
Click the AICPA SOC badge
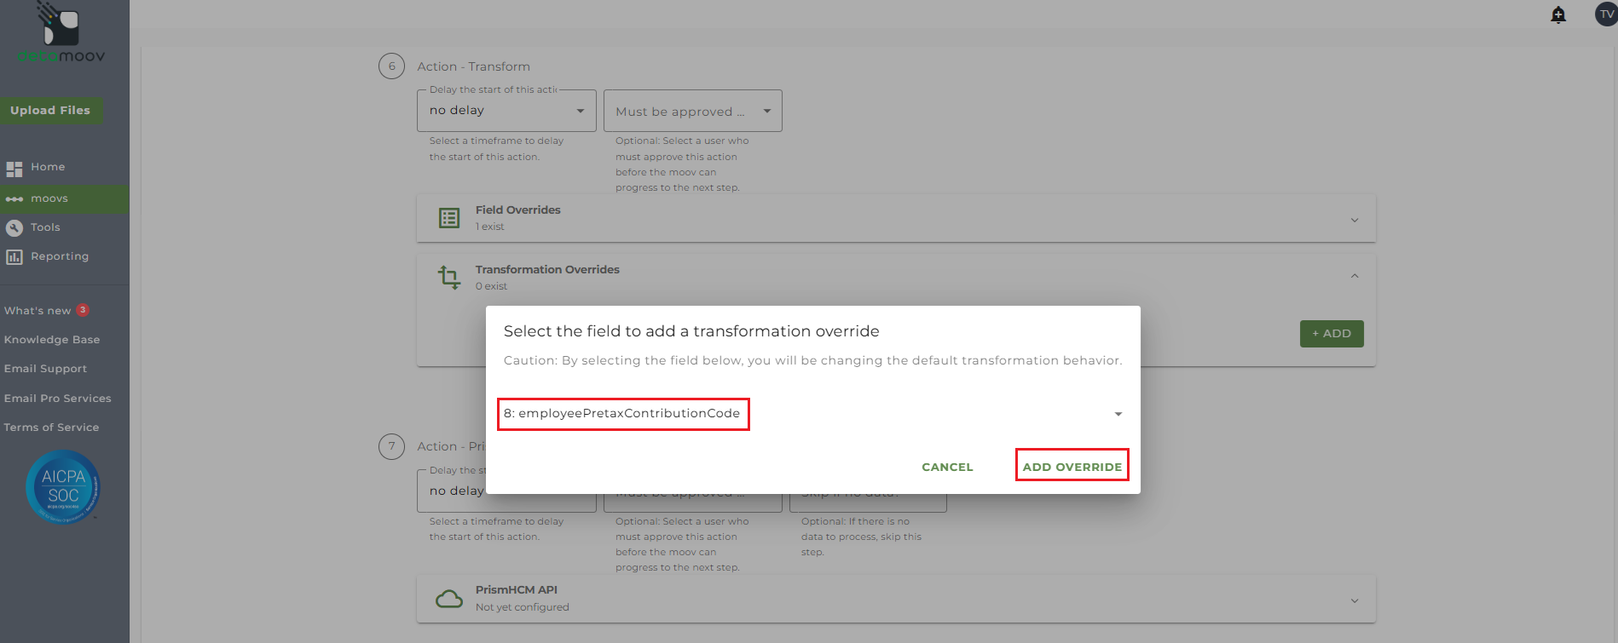[x=63, y=487]
